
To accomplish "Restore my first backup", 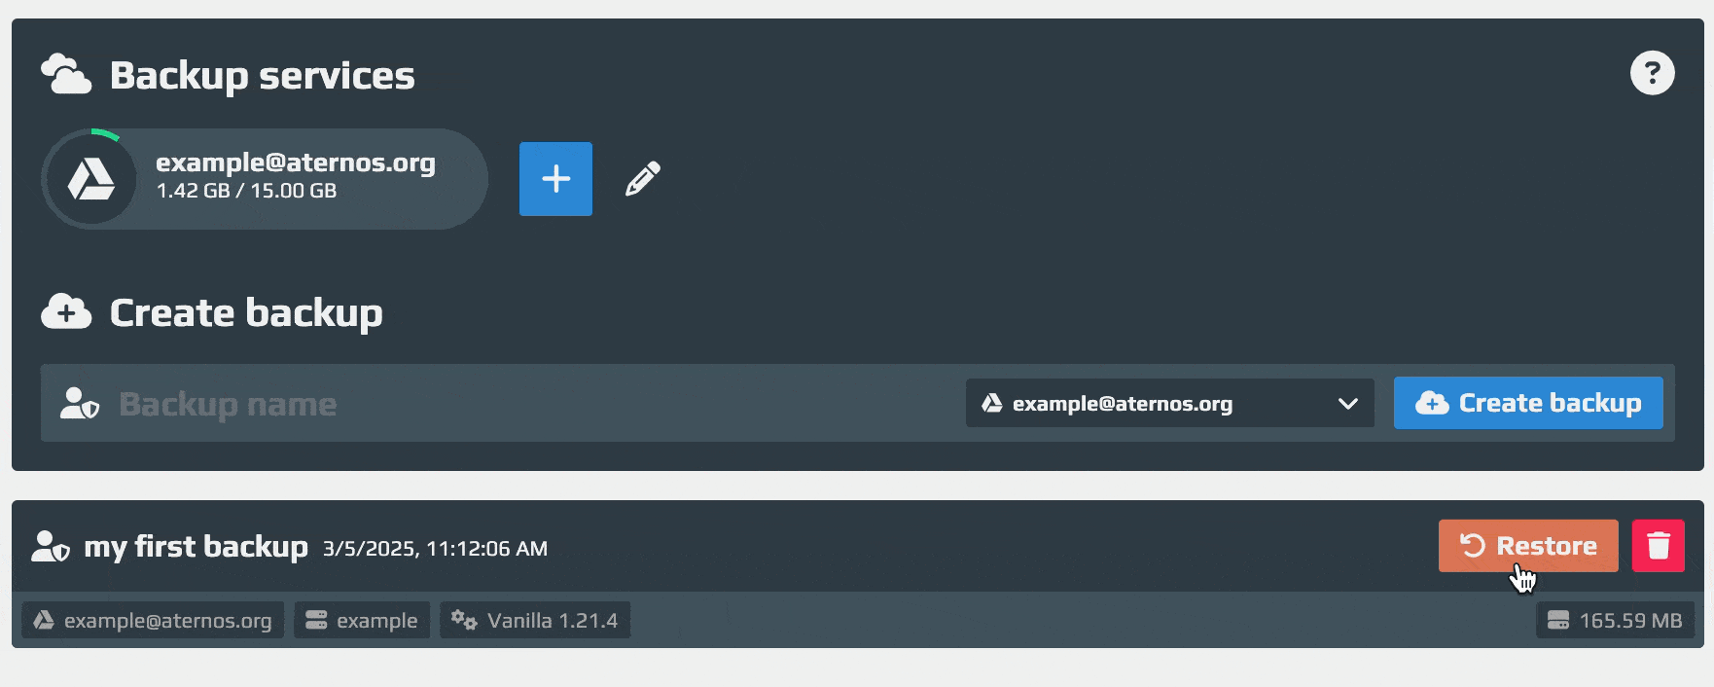I will click(1528, 546).
